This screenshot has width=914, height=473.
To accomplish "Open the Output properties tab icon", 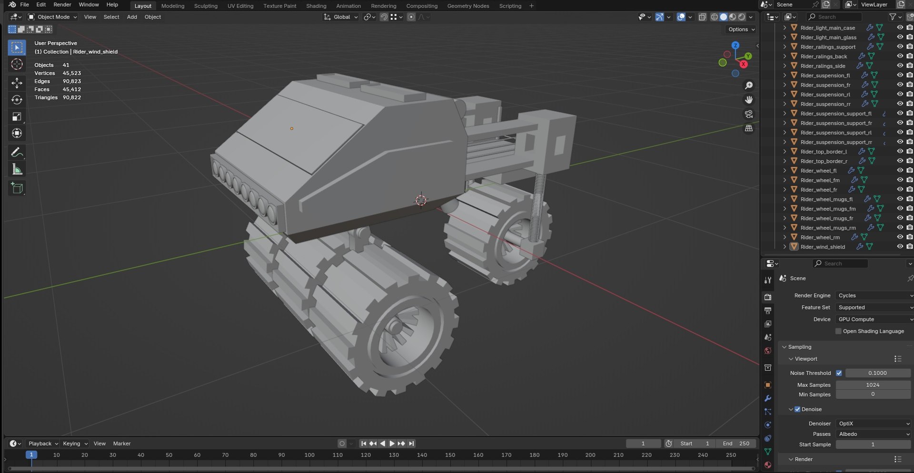I will click(768, 310).
